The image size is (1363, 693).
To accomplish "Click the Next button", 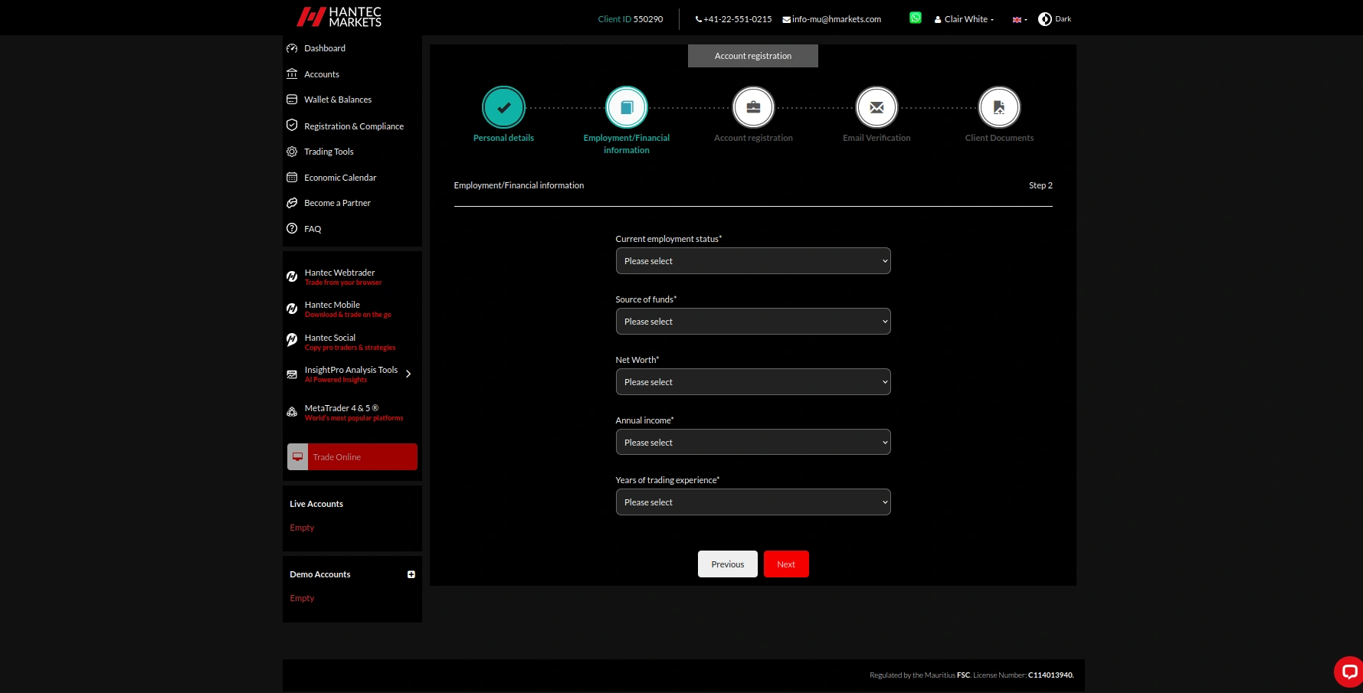I will pos(786,564).
